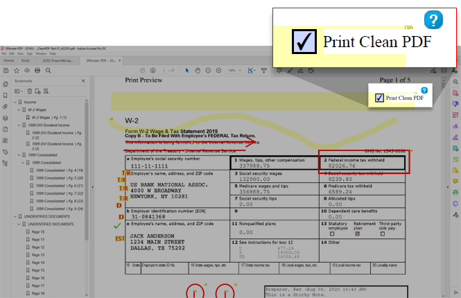Switch to the 2050 DreamWorkp... tab
This screenshot has width=461, height=298.
pyautogui.click(x=58, y=60)
